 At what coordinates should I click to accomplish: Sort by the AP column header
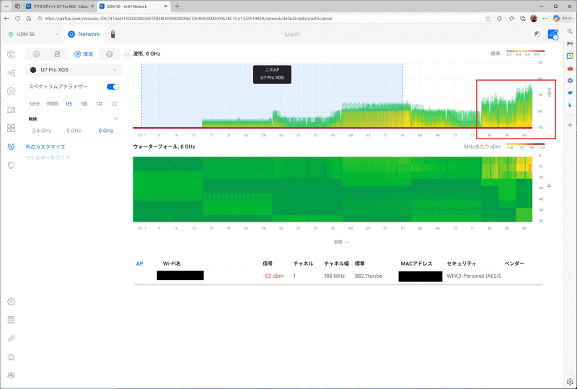coord(139,263)
